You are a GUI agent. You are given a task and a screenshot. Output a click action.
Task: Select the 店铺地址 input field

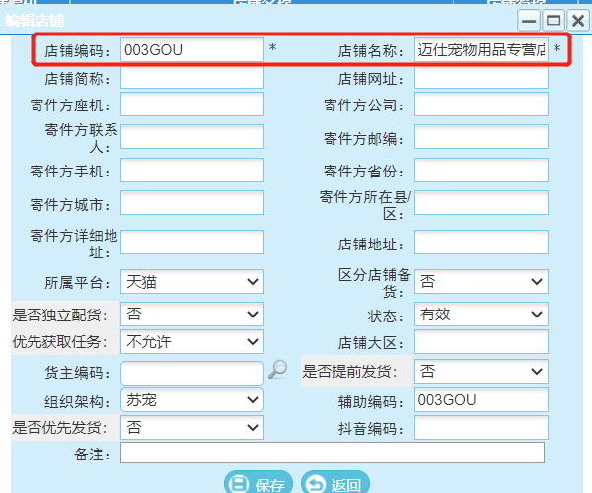click(x=481, y=243)
